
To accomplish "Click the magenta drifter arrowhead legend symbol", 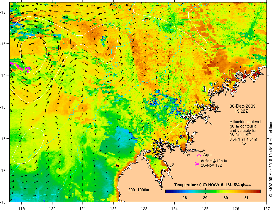I will 197,164.
